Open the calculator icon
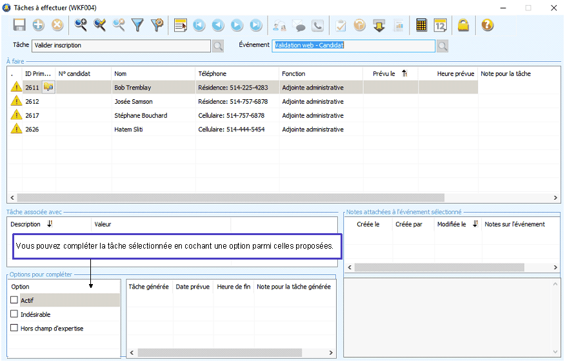 click(x=421, y=25)
